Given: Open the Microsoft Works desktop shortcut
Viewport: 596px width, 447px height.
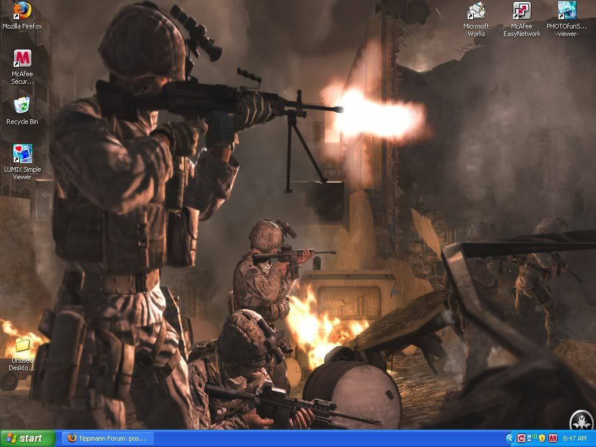Looking at the screenshot, I should 477,11.
